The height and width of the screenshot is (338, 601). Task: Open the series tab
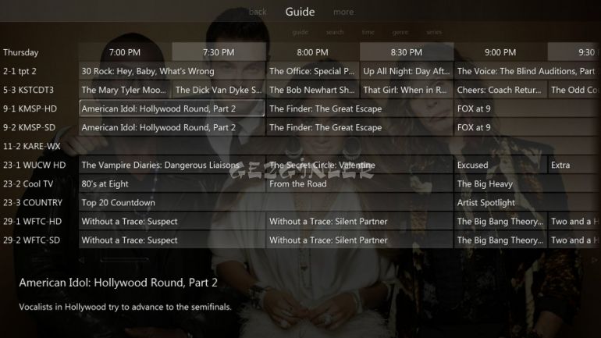pyautogui.click(x=434, y=32)
